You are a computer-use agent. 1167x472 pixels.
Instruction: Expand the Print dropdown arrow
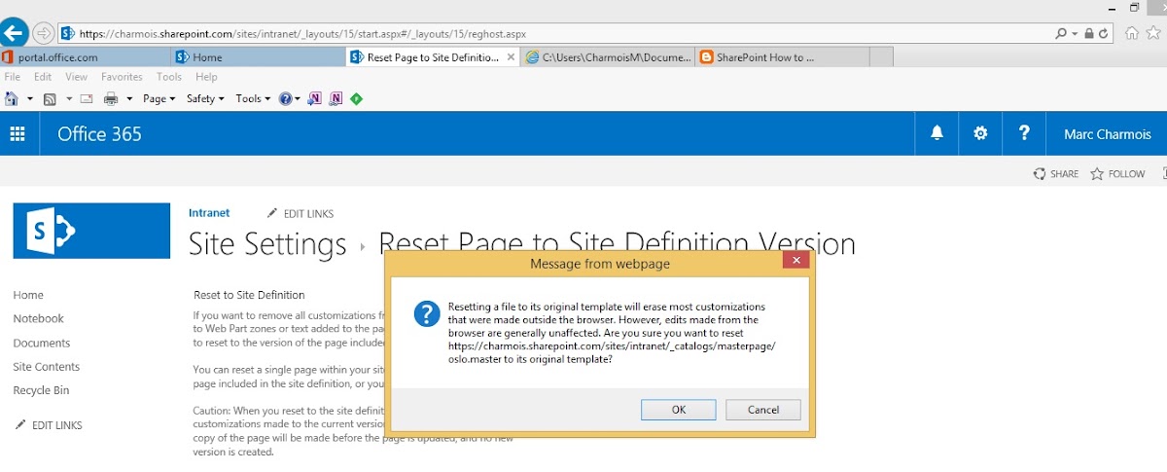[129, 98]
